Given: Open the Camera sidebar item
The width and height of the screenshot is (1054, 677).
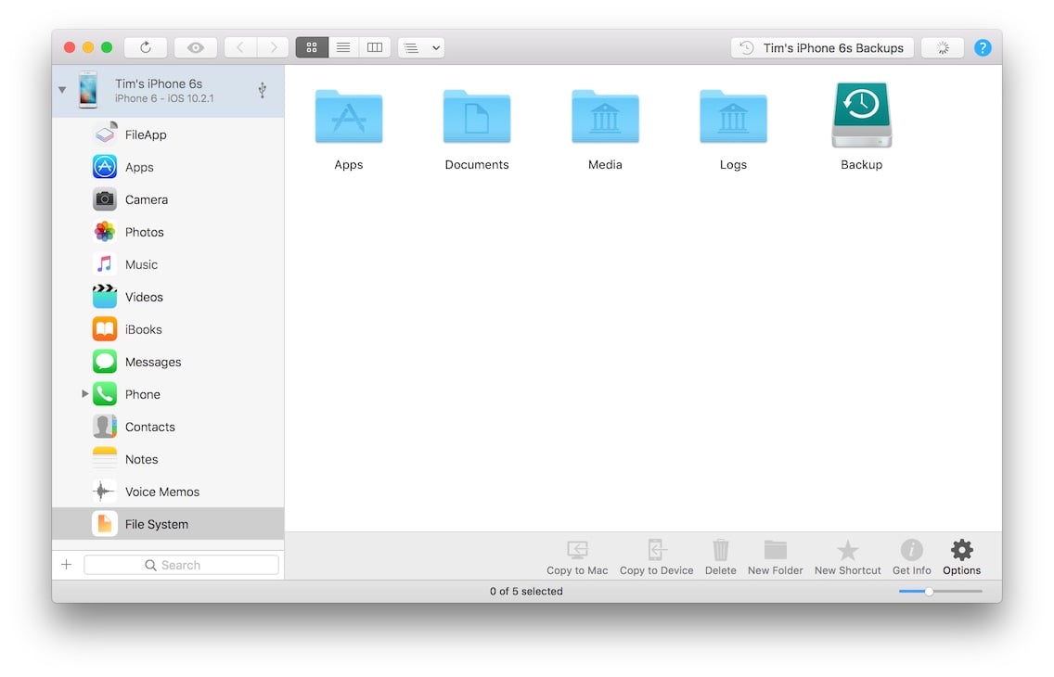Looking at the screenshot, I should [168, 199].
